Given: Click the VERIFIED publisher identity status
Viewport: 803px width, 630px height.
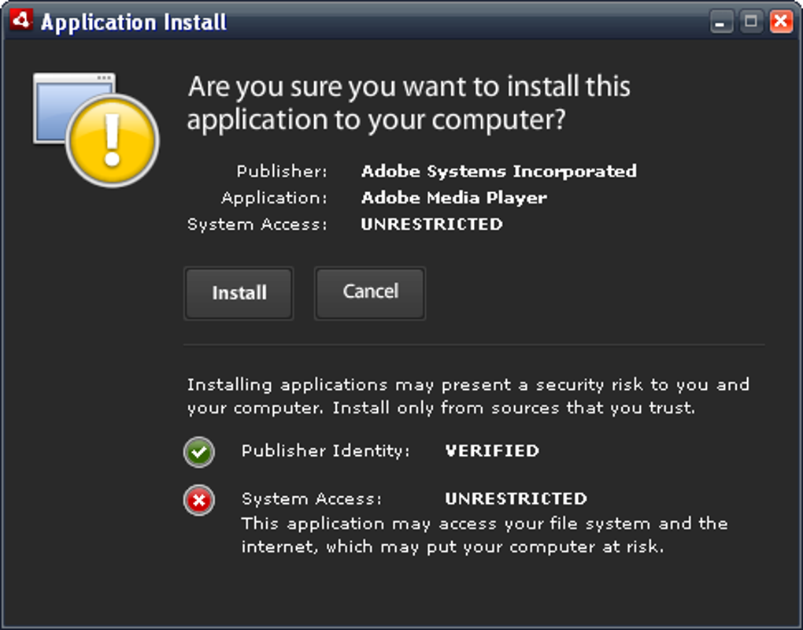Looking at the screenshot, I should [492, 451].
